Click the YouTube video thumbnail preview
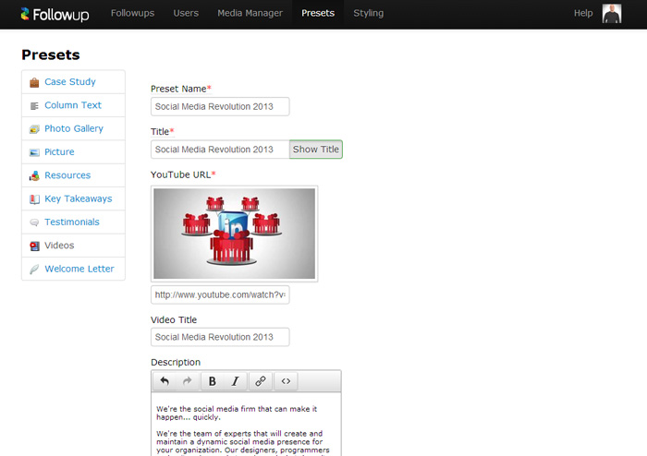The image size is (647, 456). (234, 234)
